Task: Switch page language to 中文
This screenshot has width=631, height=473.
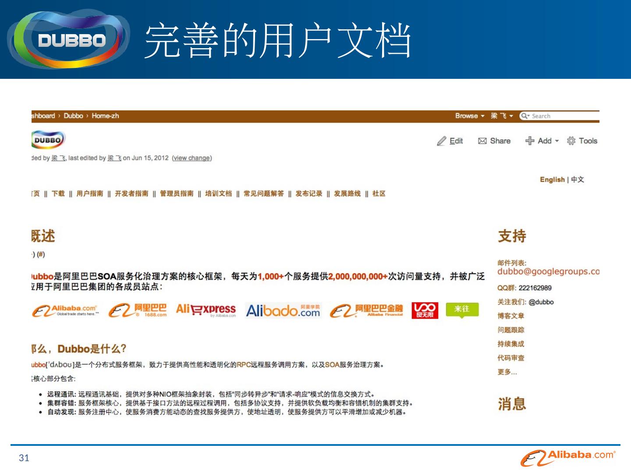Action: pos(578,180)
